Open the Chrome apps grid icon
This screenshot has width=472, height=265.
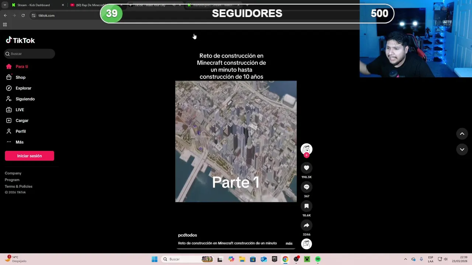pos(5,25)
